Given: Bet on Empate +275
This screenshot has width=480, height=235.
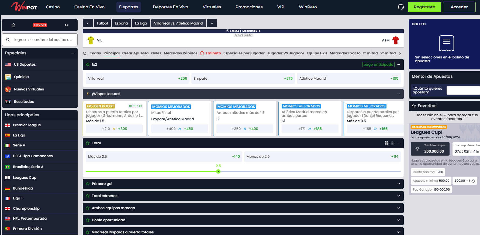Looking at the screenshot, I should [x=243, y=79].
